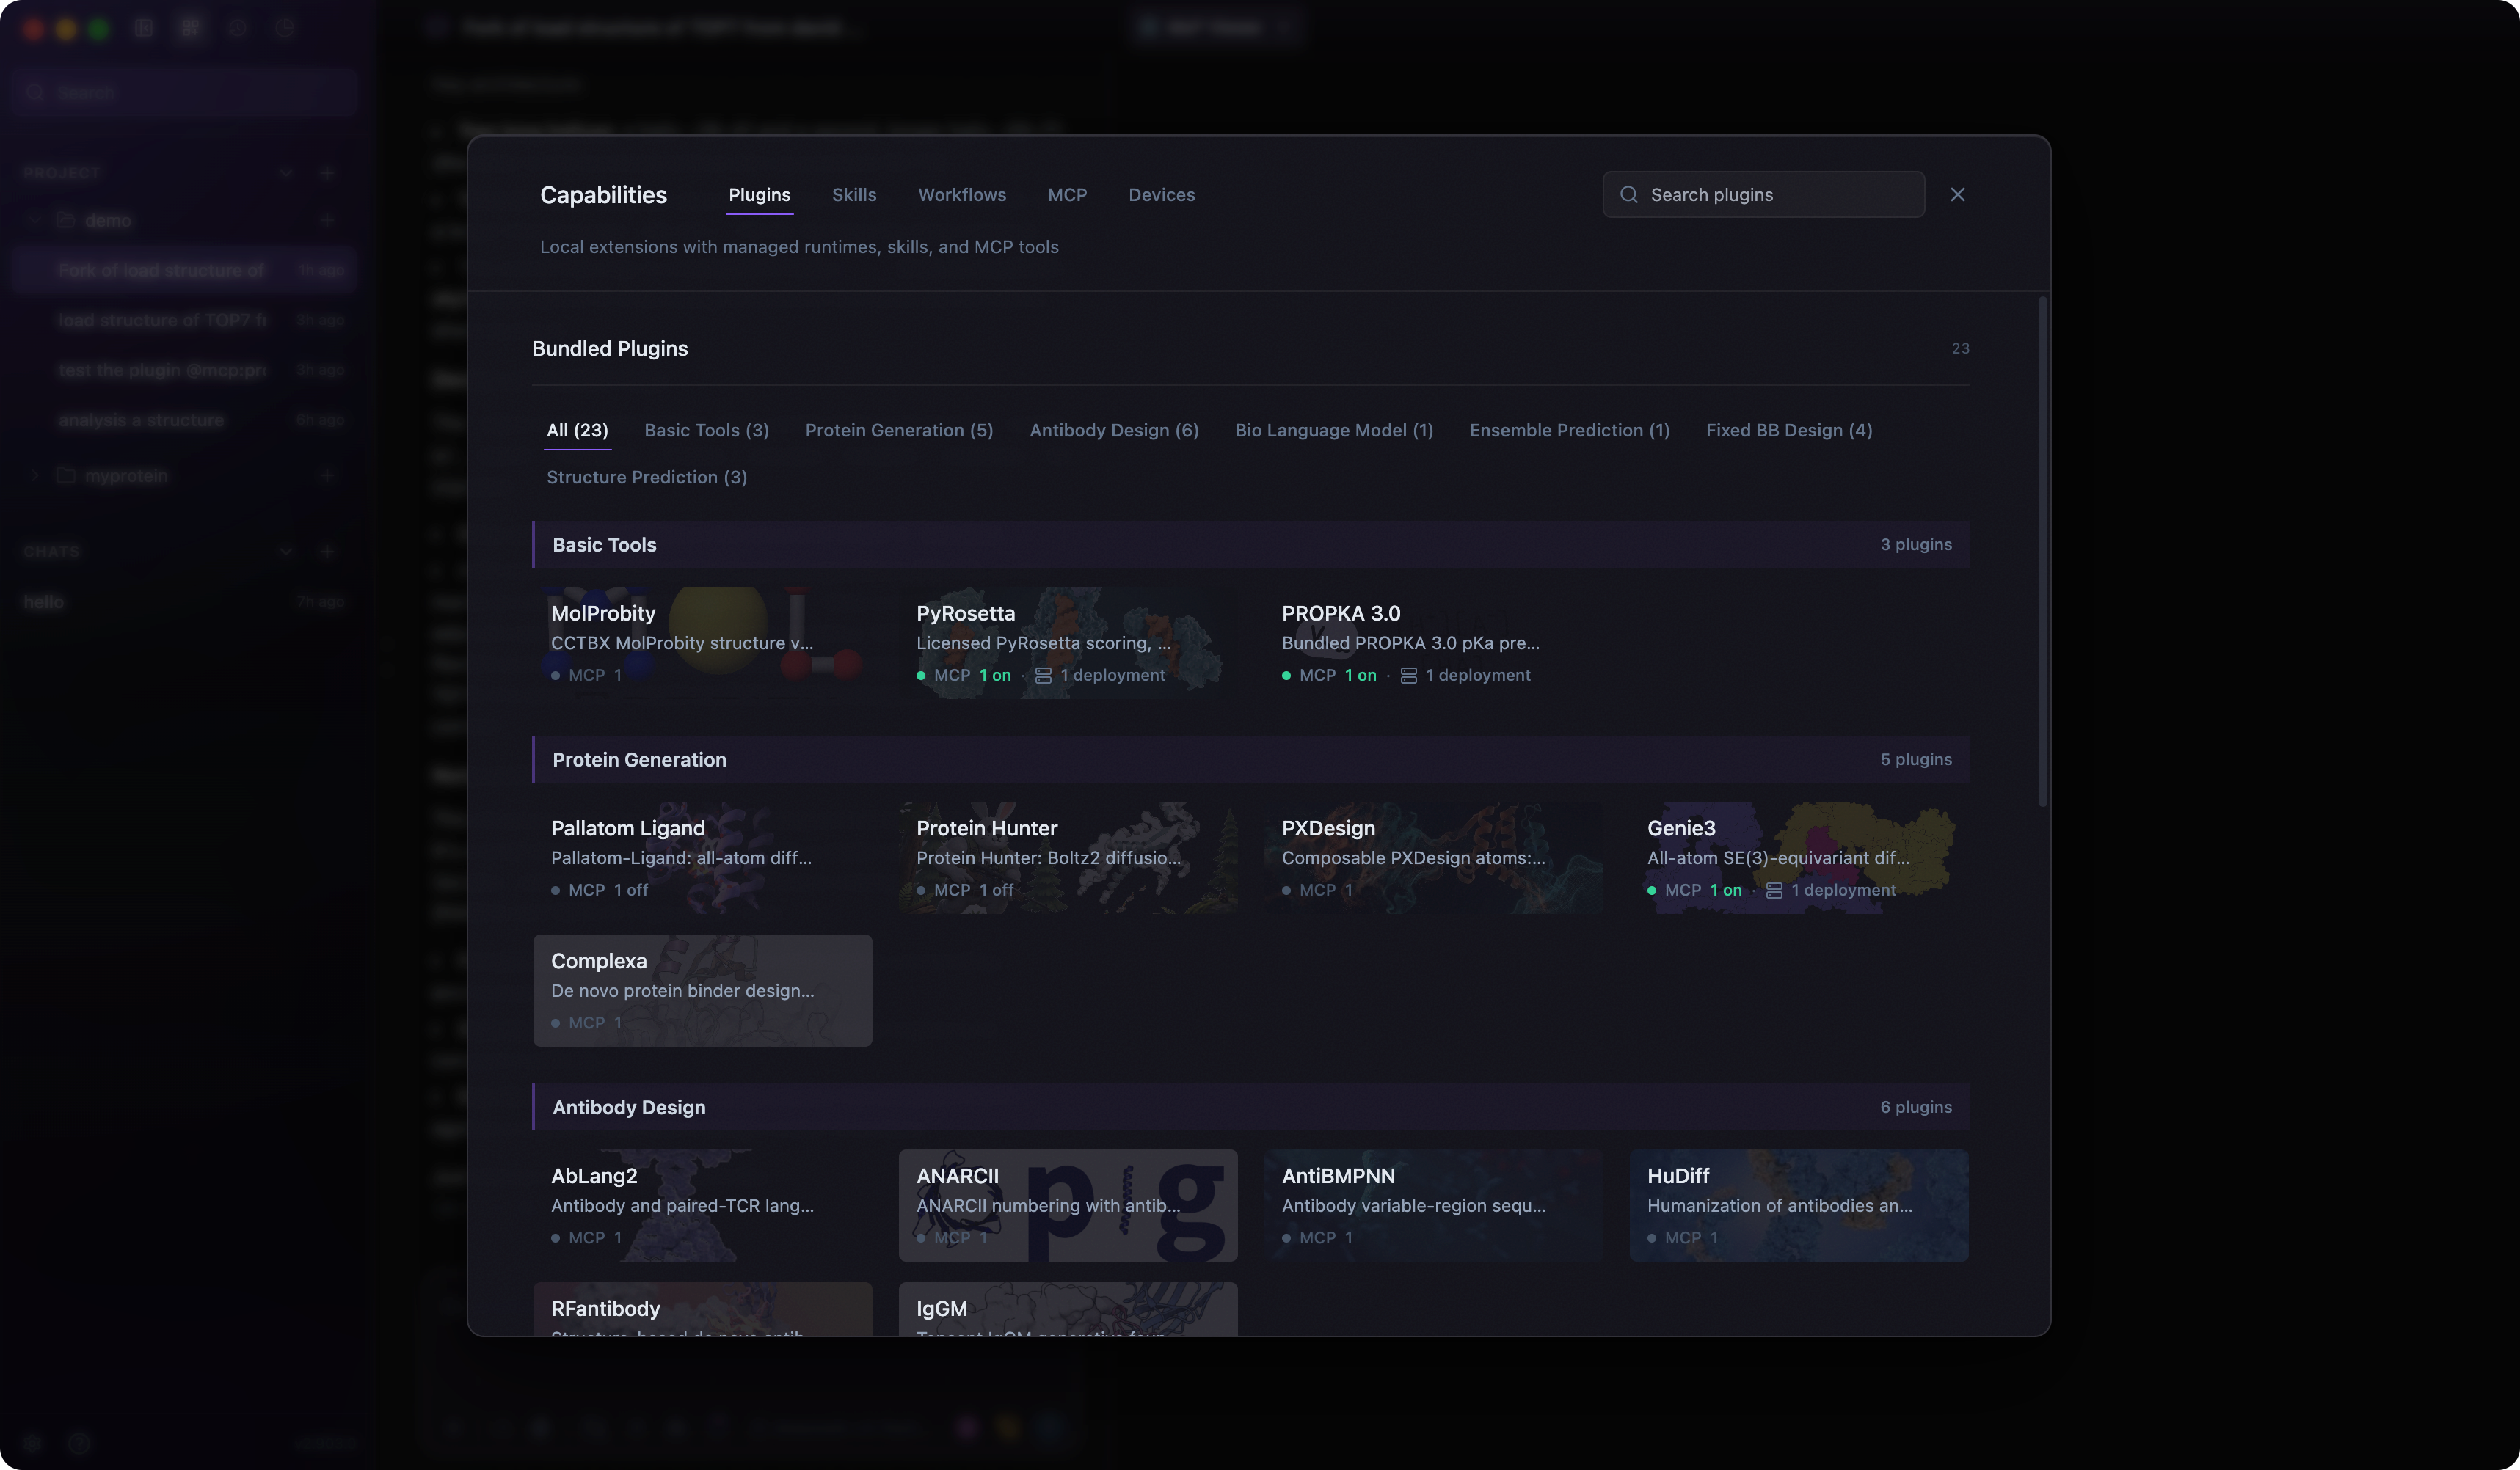
Task: Click PyRosetta's green MCP status dot
Action: [x=920, y=676]
